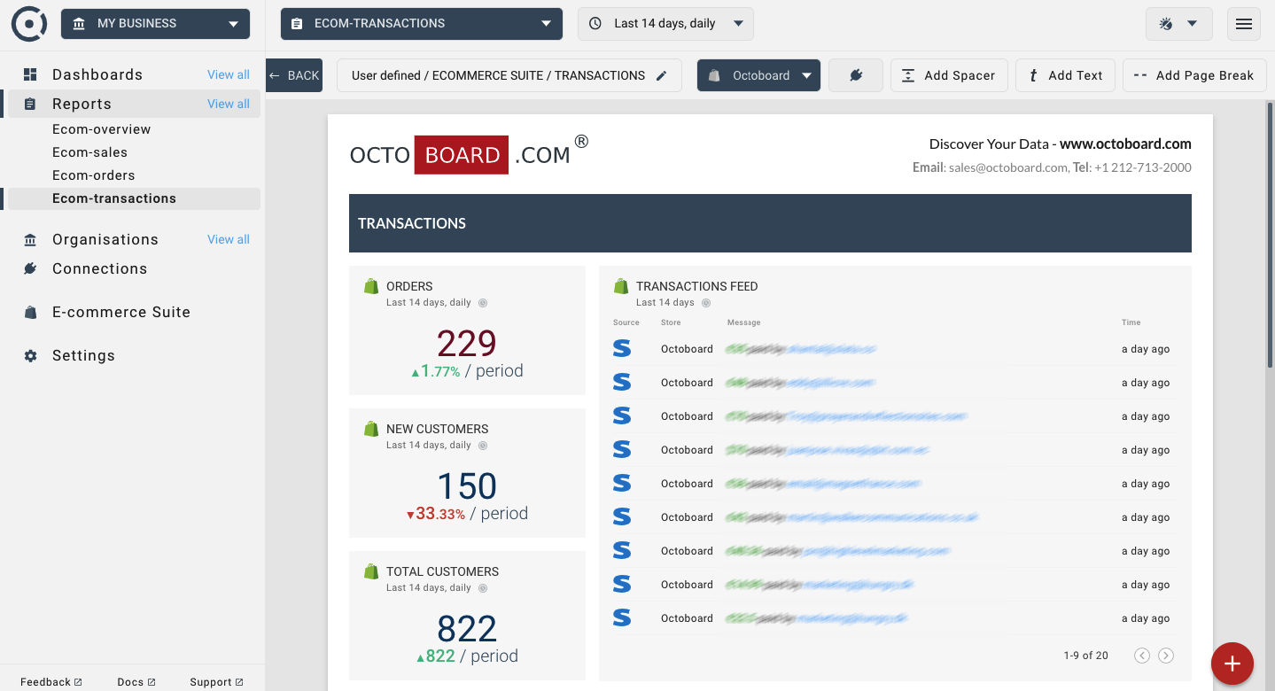Click View all next to Organisations
This screenshot has width=1275, height=691.
coord(229,239)
